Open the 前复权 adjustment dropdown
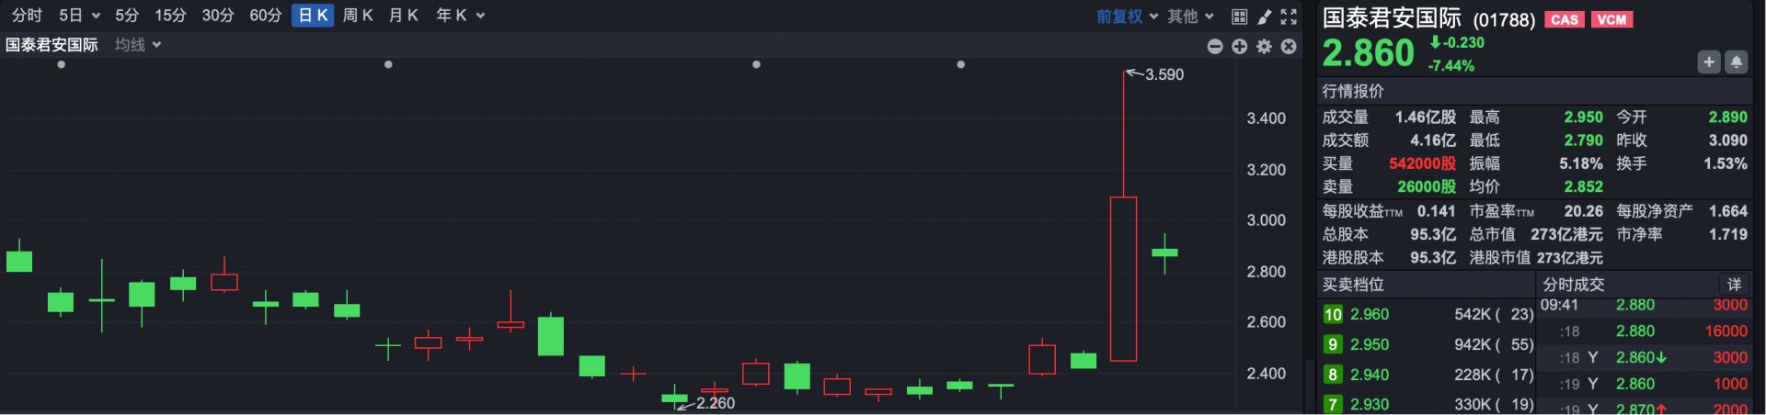The height and width of the screenshot is (415, 1766). pyautogui.click(x=1128, y=16)
